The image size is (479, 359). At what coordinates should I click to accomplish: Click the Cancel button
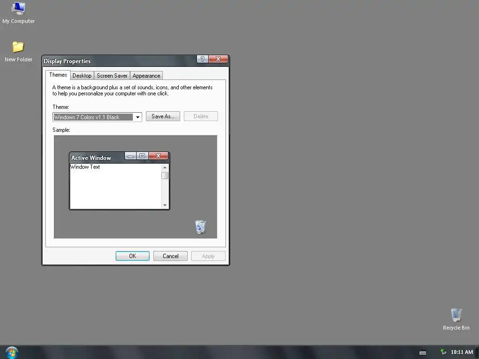[170, 256]
